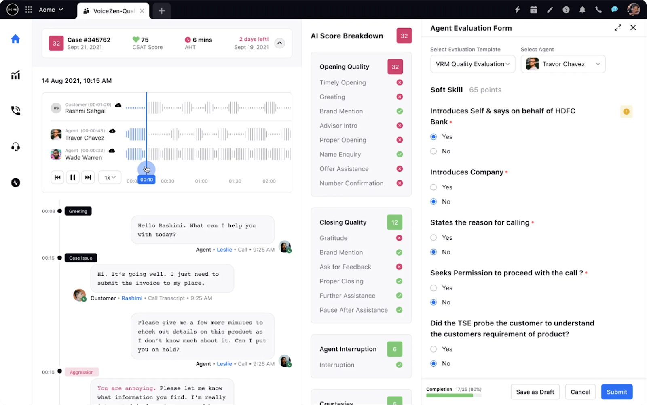Select Yes for Introduces Self question

tap(433, 136)
